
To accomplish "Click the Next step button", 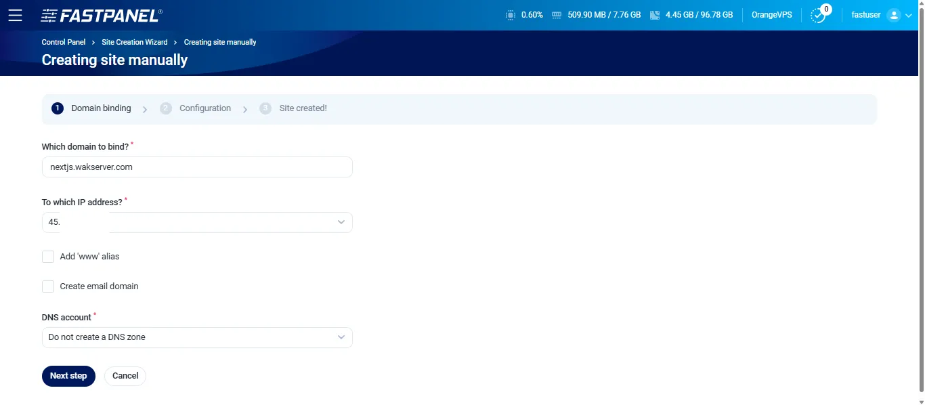I will 68,376.
